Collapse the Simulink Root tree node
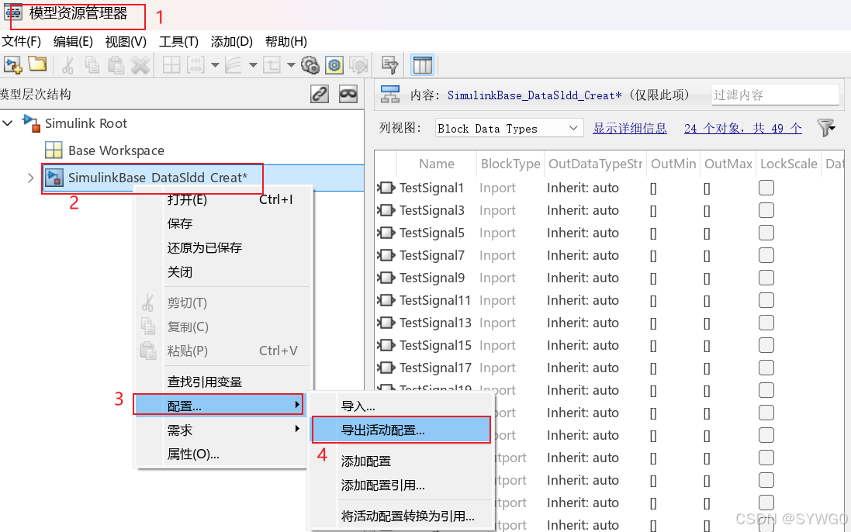The height and width of the screenshot is (532, 851). [x=8, y=123]
